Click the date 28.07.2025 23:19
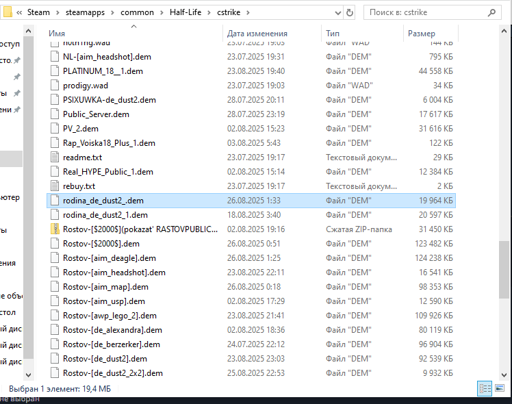The height and width of the screenshot is (404, 512). click(256, 114)
